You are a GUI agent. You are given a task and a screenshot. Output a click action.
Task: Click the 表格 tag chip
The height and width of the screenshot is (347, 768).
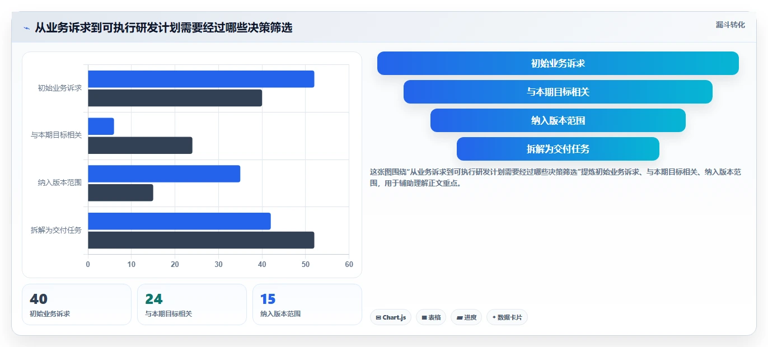tap(431, 317)
